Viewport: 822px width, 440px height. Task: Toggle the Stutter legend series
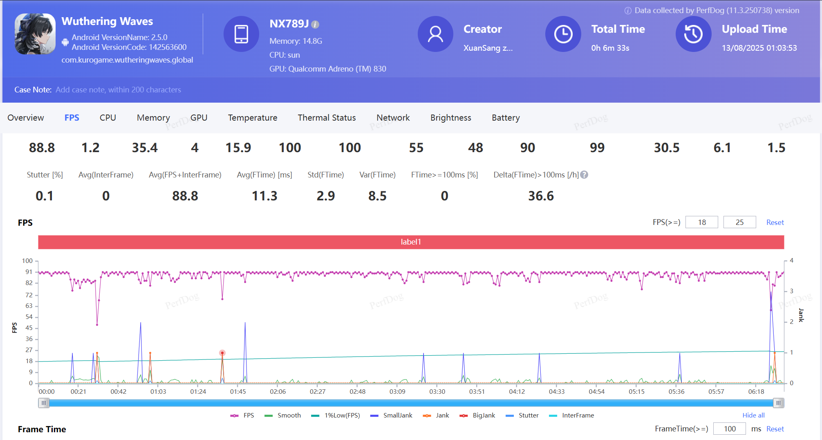pyautogui.click(x=522, y=415)
